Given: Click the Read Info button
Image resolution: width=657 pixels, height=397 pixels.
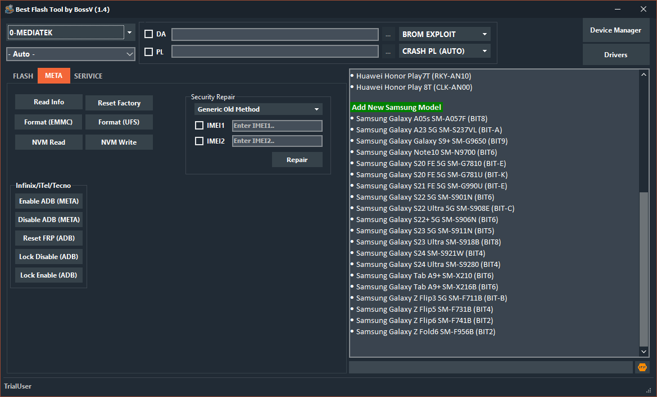Looking at the screenshot, I should coord(48,101).
